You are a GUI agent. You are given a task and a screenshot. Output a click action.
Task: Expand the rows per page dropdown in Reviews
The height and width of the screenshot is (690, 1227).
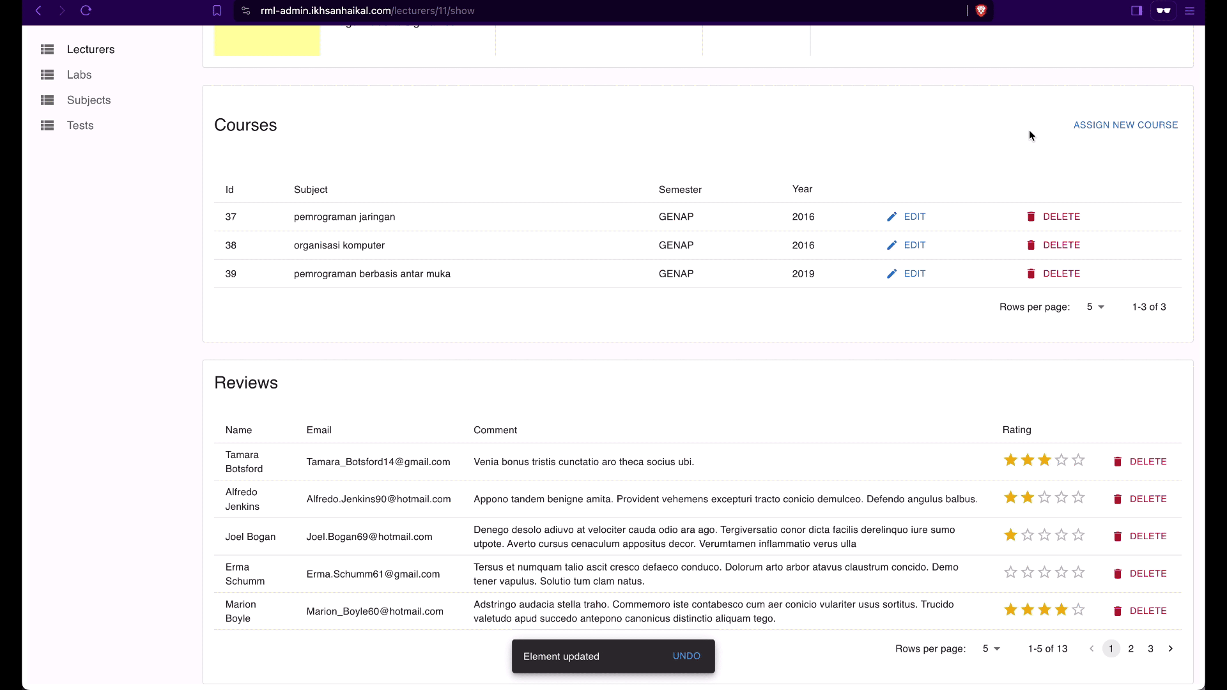pos(991,648)
